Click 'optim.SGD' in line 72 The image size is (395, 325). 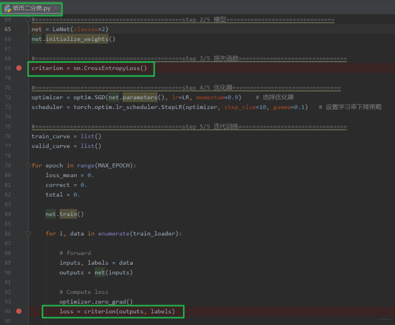click(x=89, y=97)
